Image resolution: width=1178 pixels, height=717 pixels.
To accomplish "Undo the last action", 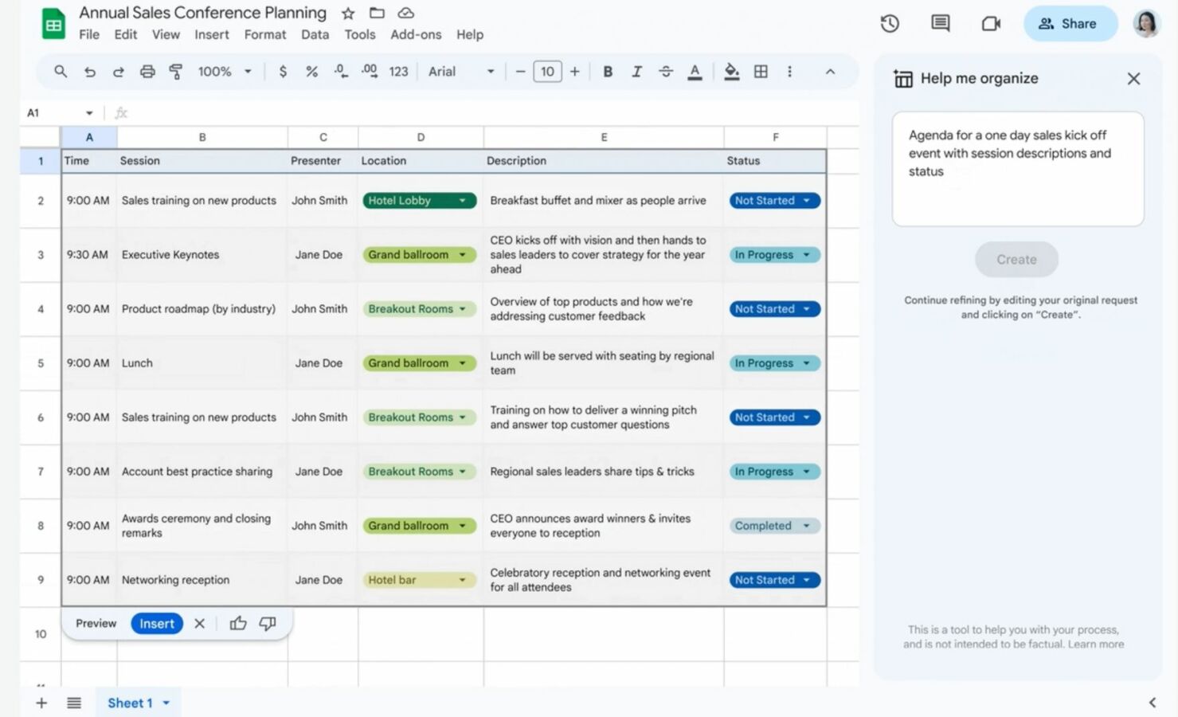I will pos(89,72).
